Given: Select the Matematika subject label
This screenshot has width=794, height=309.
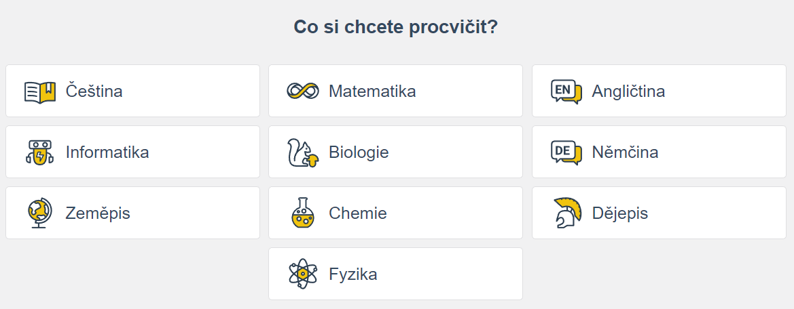Looking at the screenshot, I should tap(372, 91).
